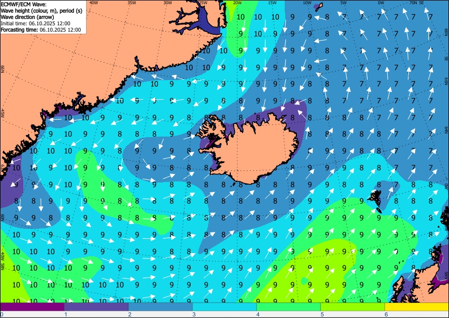Select the 10W longitude label at top
Viewport: 449px width, 318px height.
click(x=307, y=3)
